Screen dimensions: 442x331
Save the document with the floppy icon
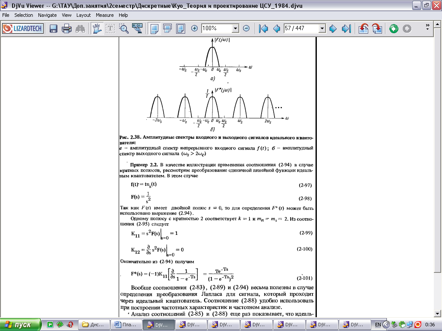click(54, 28)
